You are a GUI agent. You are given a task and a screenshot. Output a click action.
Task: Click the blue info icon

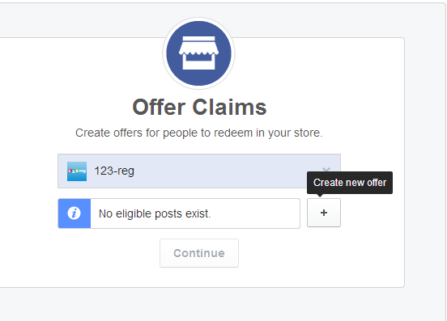[x=74, y=213]
